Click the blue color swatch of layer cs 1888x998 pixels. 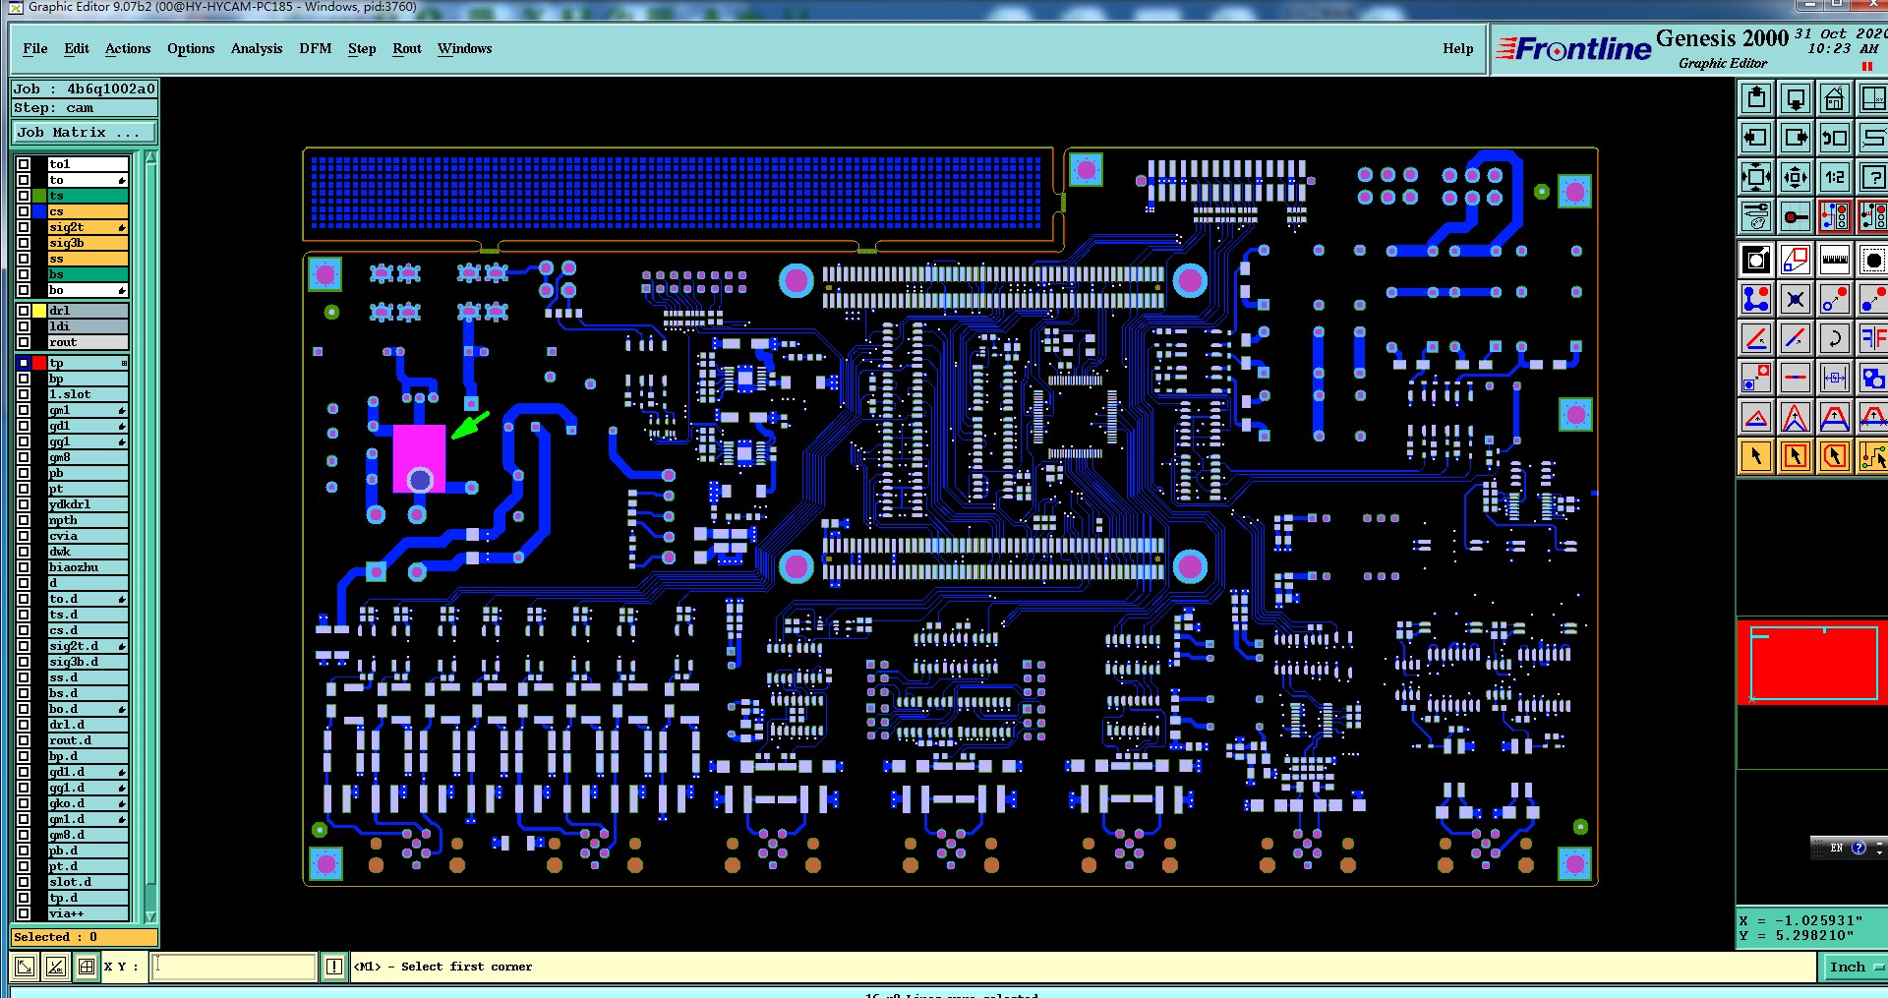coord(39,211)
